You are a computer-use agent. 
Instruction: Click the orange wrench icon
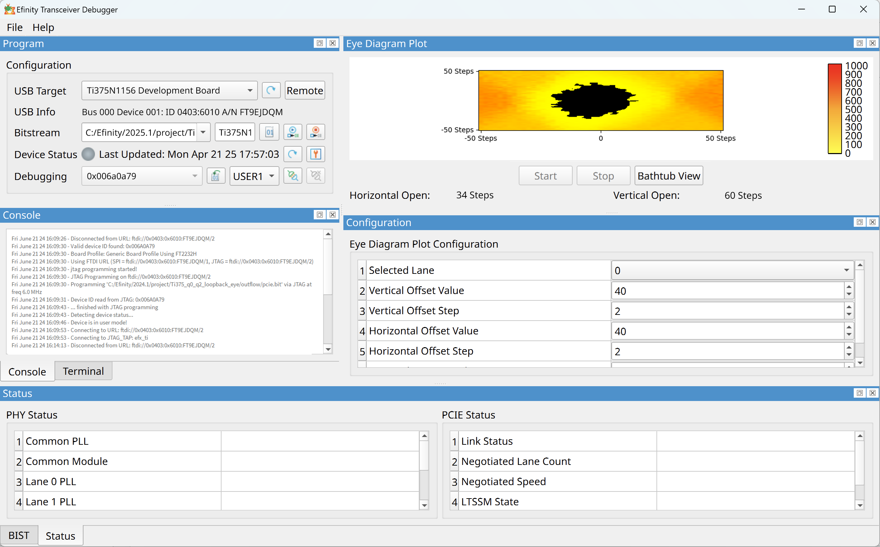(x=315, y=154)
